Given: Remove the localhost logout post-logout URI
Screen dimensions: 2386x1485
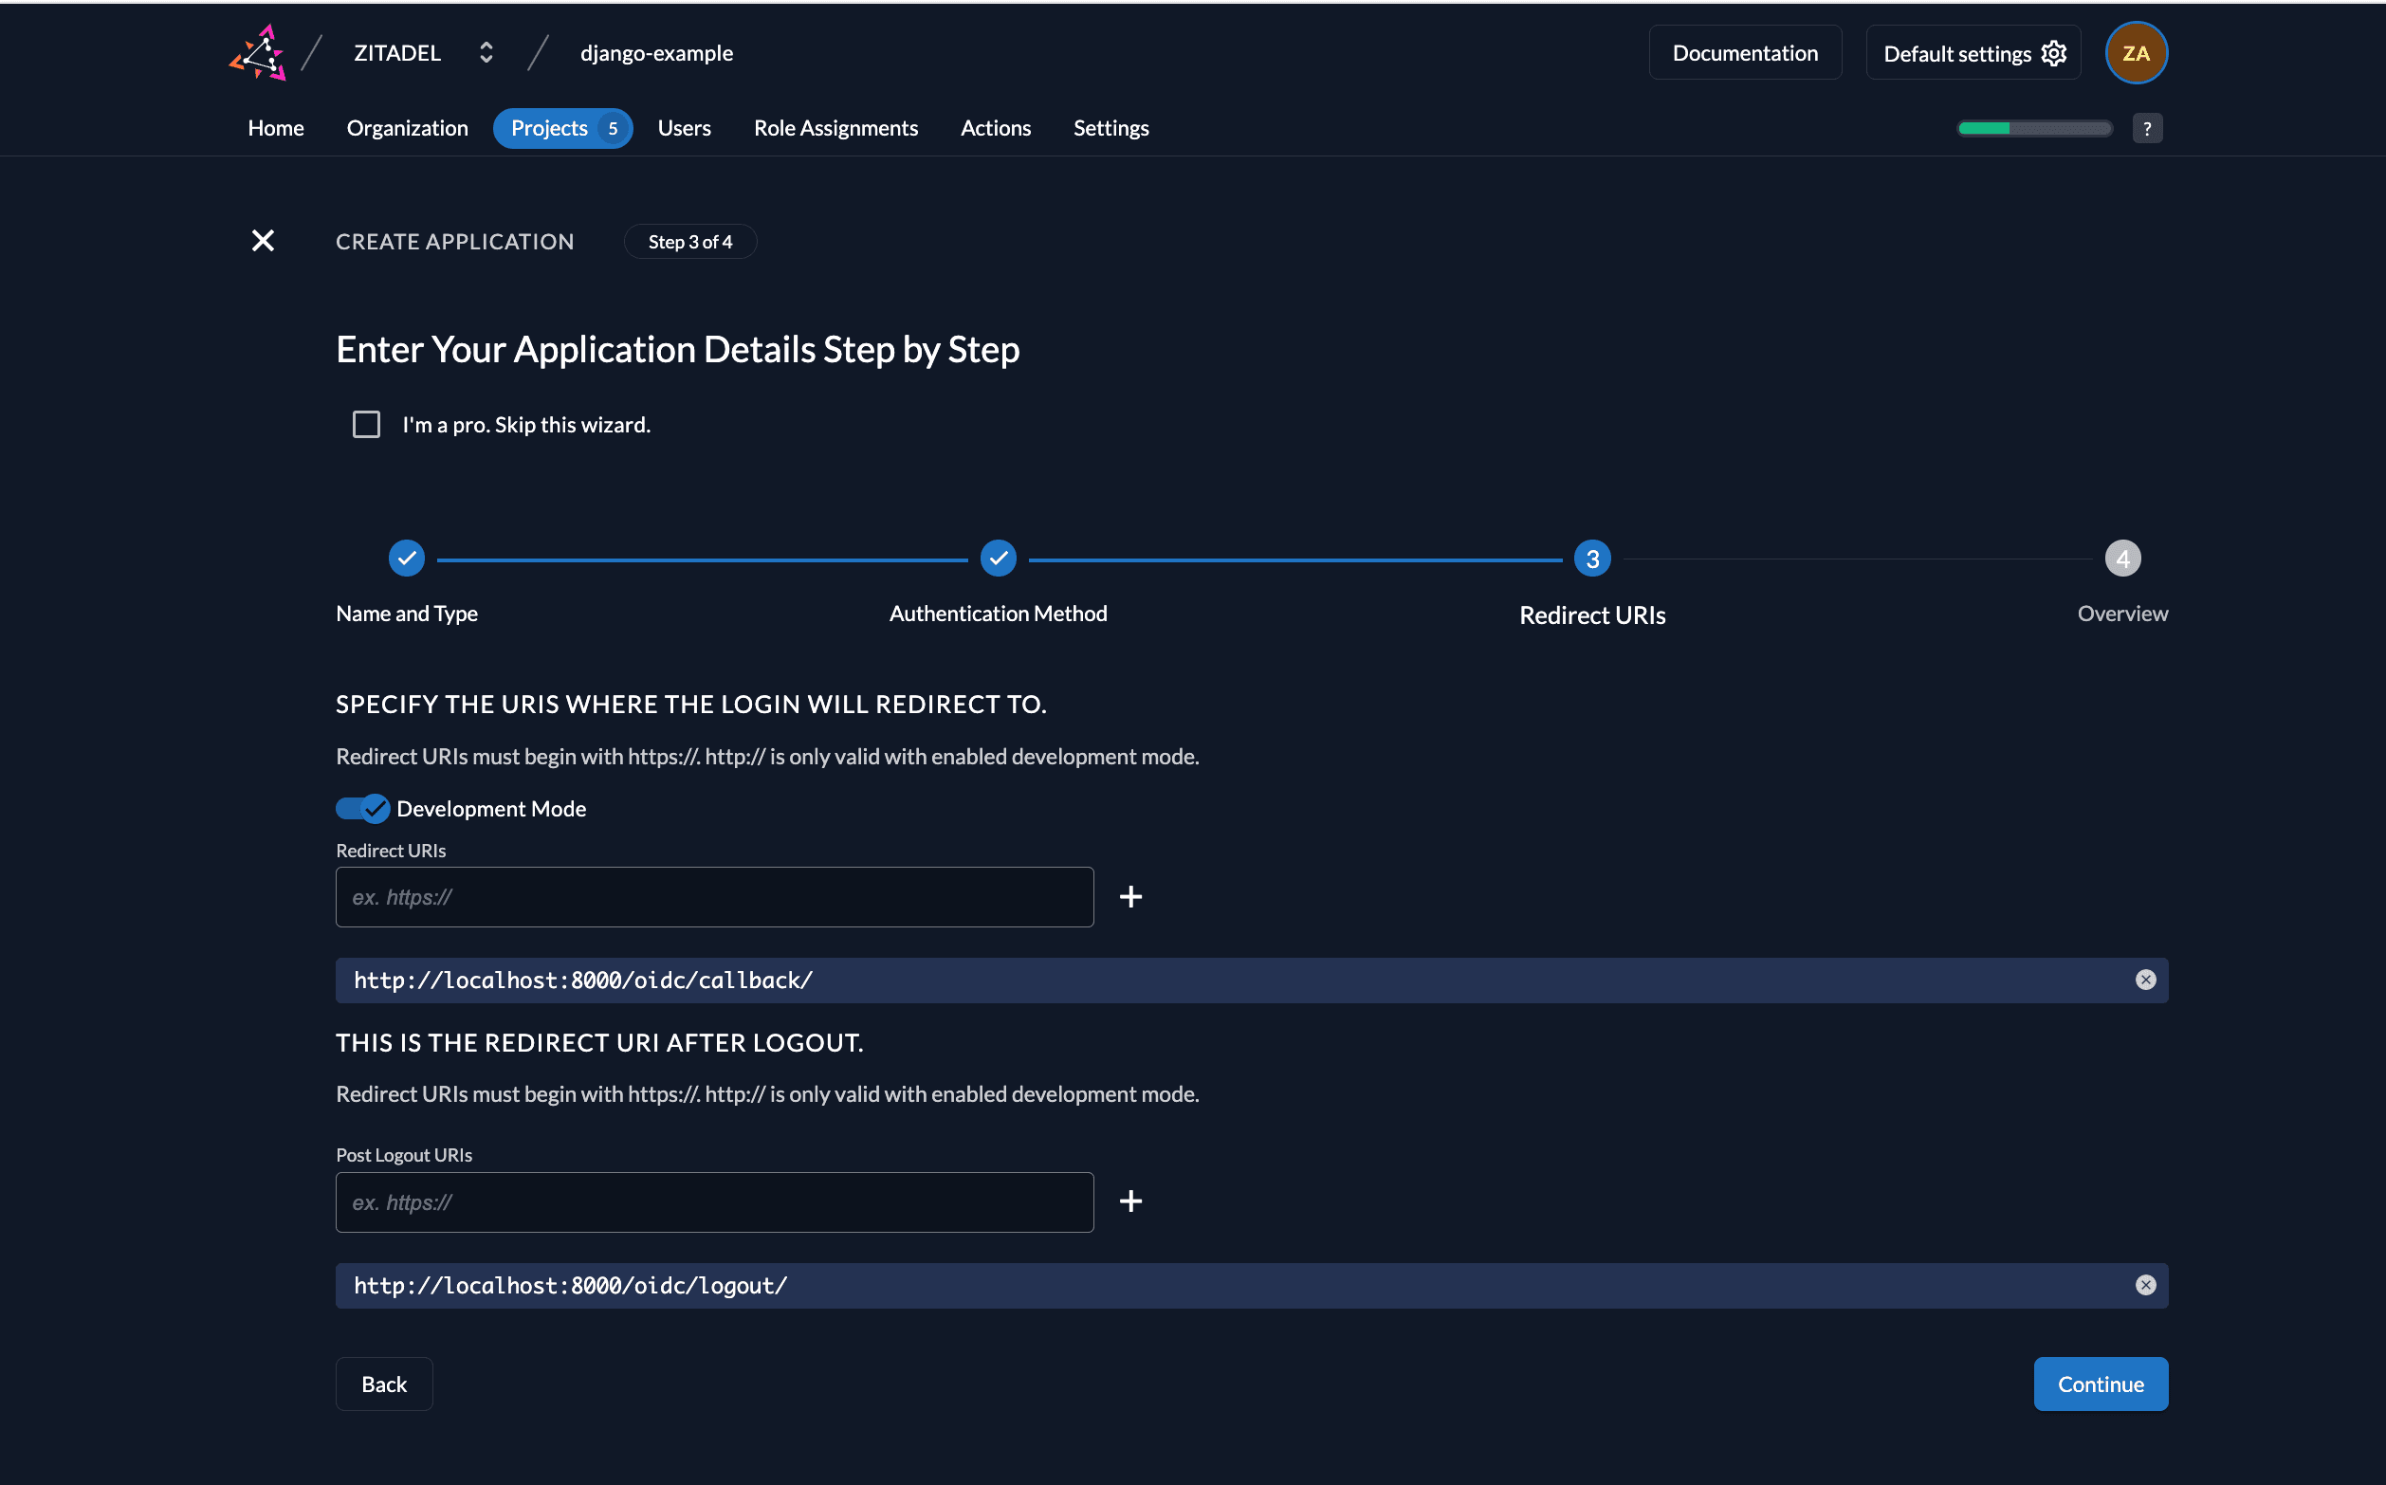Looking at the screenshot, I should pyautogui.click(x=2144, y=1285).
